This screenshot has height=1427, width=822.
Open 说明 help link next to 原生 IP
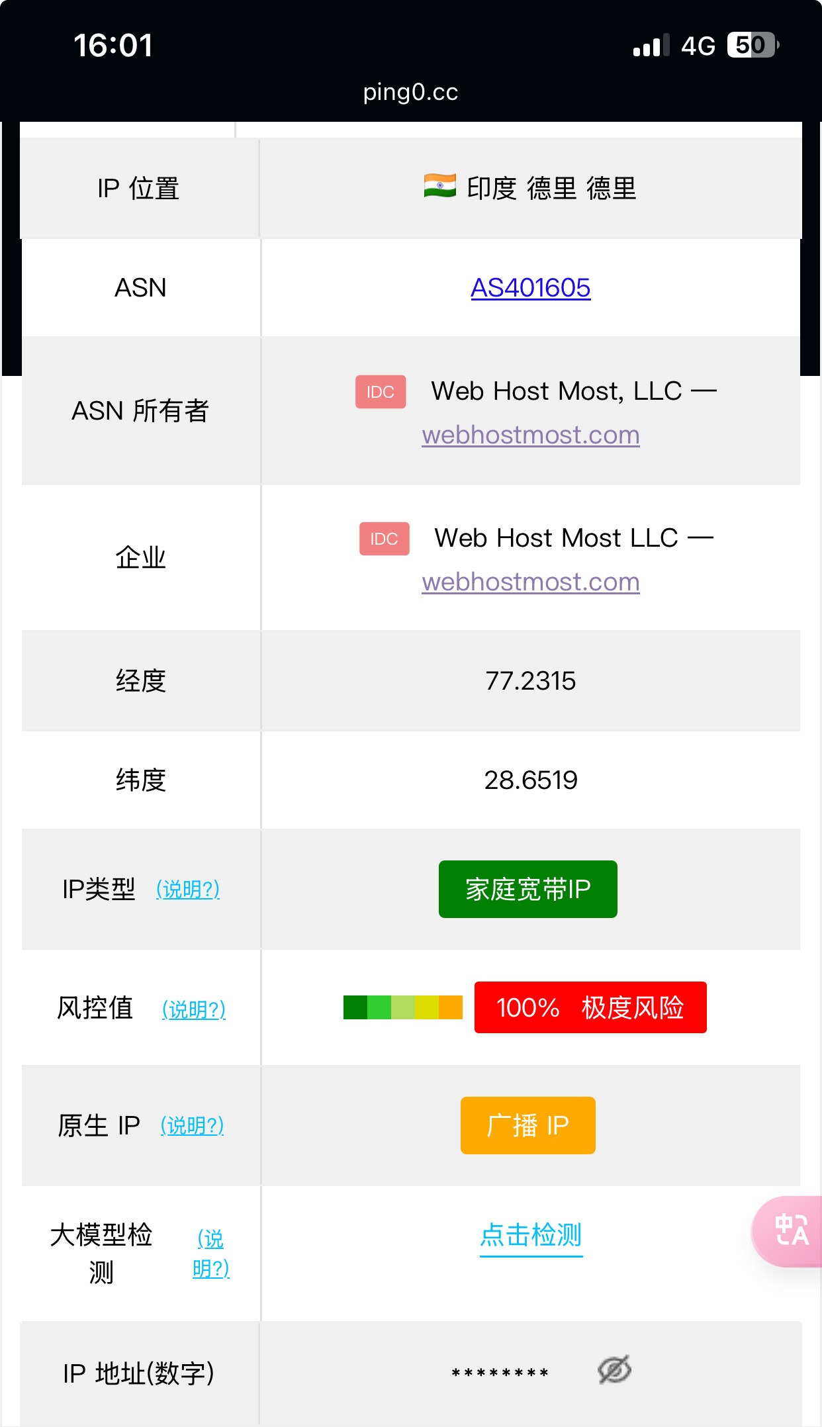[192, 1125]
